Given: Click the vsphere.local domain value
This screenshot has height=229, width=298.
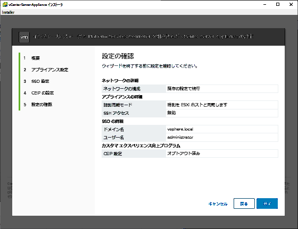Looking at the screenshot, I should pos(180,129).
